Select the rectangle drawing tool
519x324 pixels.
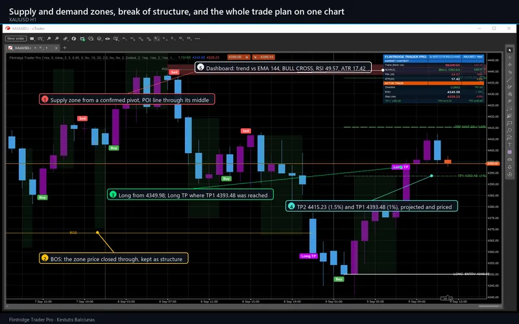click(x=510, y=123)
